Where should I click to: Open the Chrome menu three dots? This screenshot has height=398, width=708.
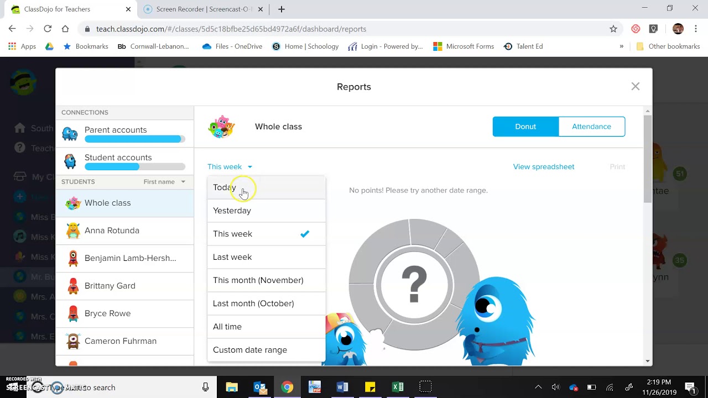(x=696, y=29)
